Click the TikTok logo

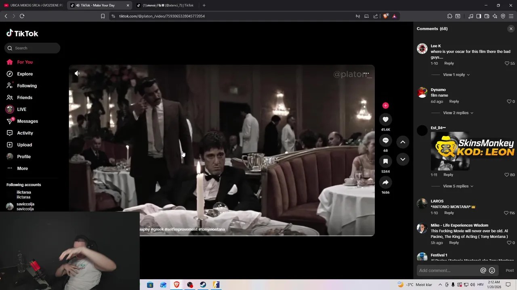[x=22, y=33]
